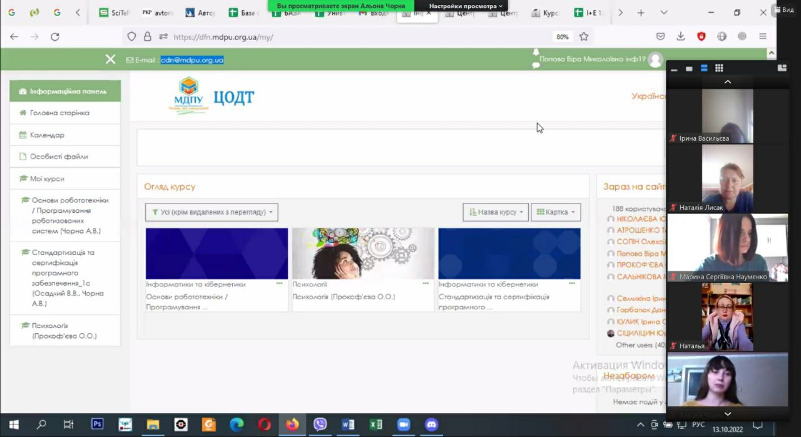Select 'Календар' in the side navigation
This screenshot has width=801, height=437.
(47, 135)
